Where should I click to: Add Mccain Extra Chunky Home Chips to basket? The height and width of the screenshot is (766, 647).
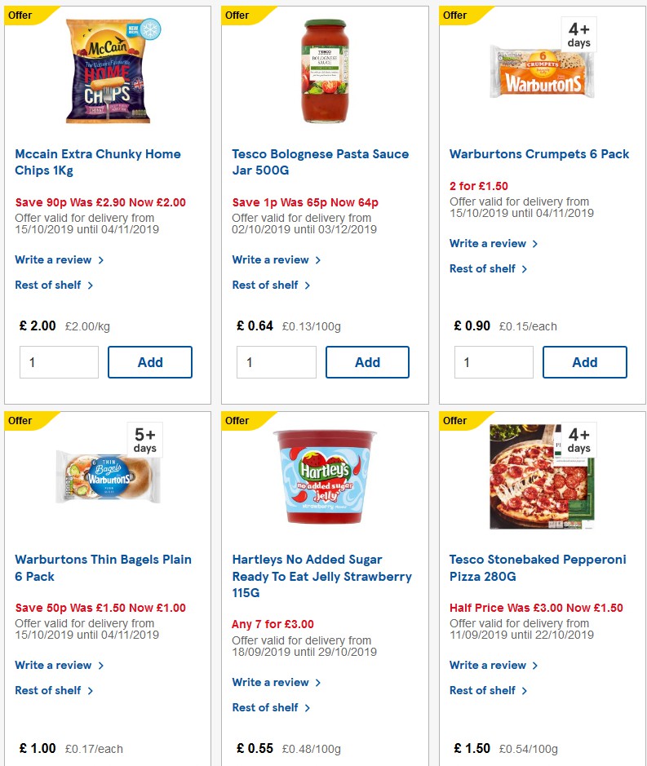[x=150, y=361]
